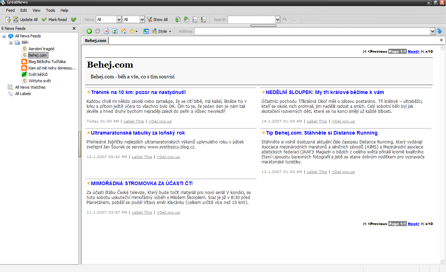Viewport: 446px width, 272px height.
Task: Click the Blog Běžčího Tučňáka Blogger icon
Action: coord(24,62)
